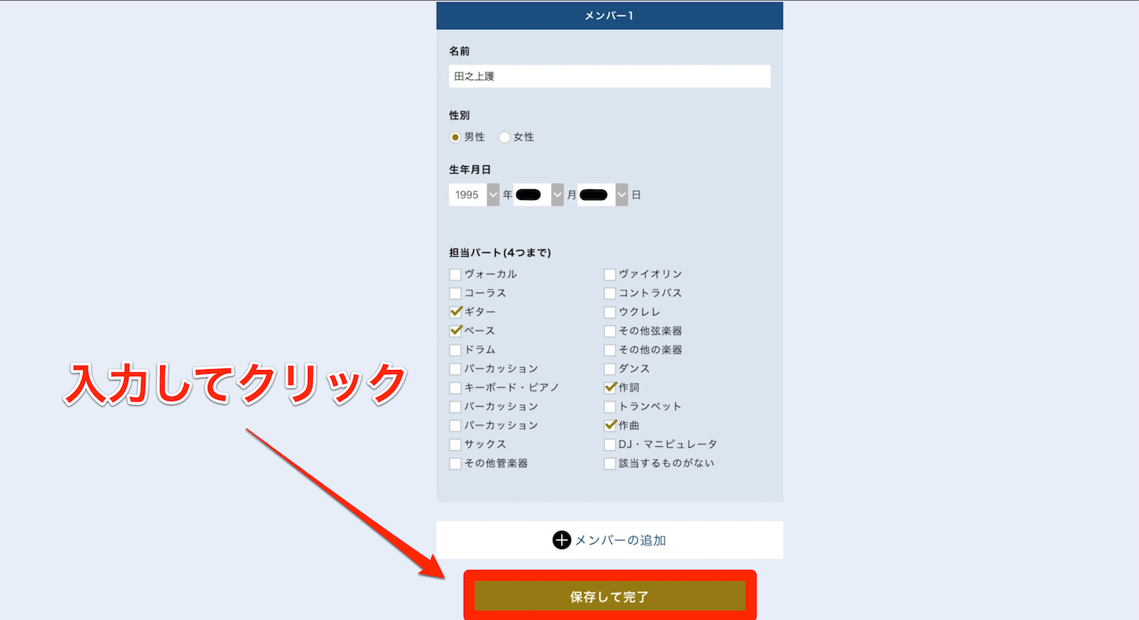Select the 男性 radio button
This screenshot has height=620, width=1139.
(x=455, y=137)
